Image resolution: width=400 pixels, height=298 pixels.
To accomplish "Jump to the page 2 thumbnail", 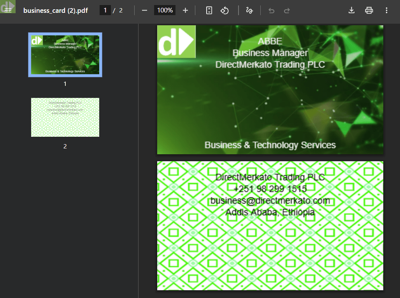I will tap(65, 117).
